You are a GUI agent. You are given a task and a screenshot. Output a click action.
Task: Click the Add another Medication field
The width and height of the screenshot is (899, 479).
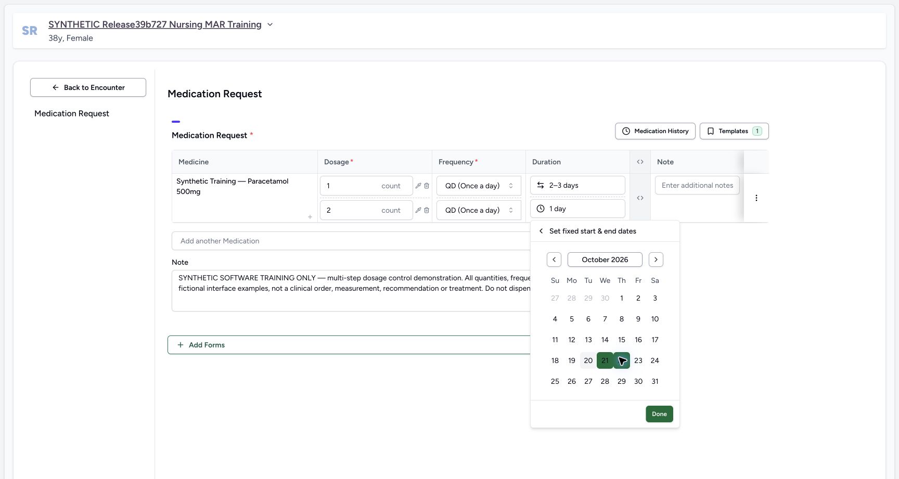(x=351, y=241)
